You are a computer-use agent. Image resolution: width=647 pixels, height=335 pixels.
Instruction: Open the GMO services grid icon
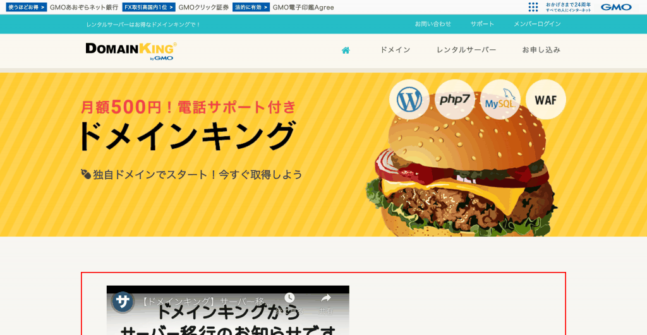point(533,7)
